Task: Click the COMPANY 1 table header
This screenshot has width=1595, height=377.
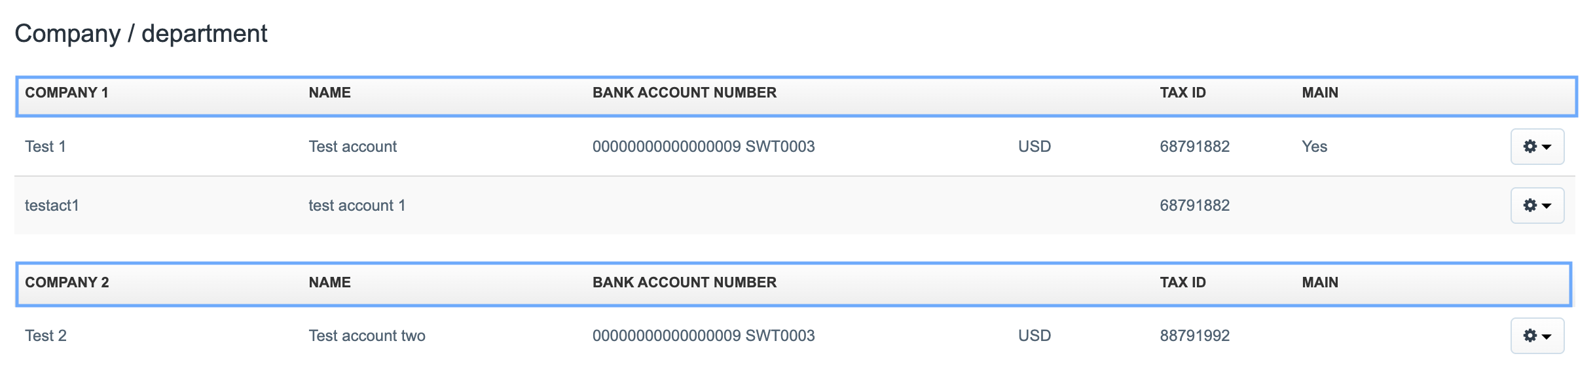Action: pyautogui.click(x=67, y=93)
